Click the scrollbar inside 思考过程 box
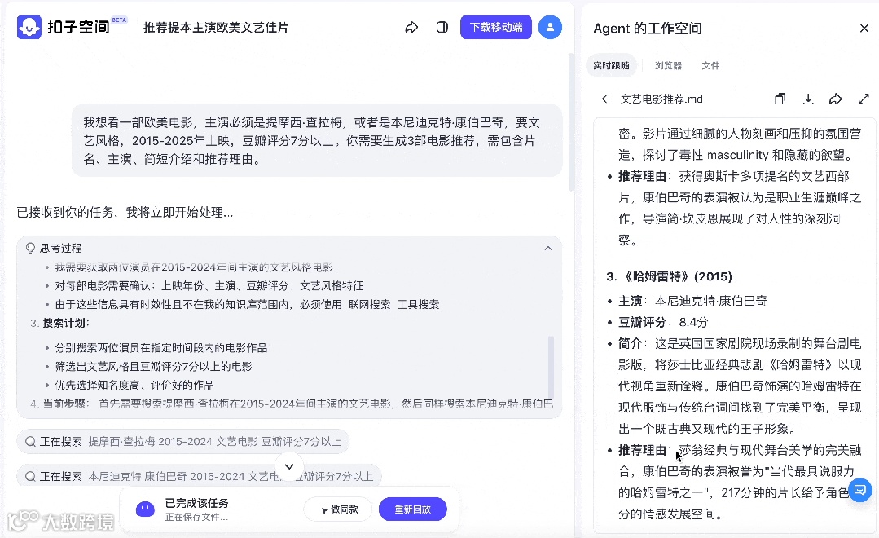Image resolution: width=879 pixels, height=538 pixels. pyautogui.click(x=551, y=366)
